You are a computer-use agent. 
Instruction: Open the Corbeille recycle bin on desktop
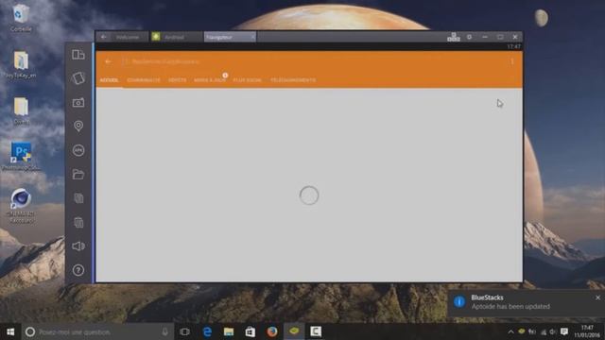pyautogui.click(x=21, y=17)
